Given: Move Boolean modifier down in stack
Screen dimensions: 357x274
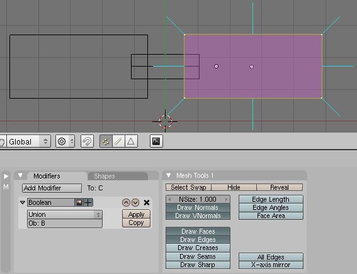Looking at the screenshot, I should 135,202.
